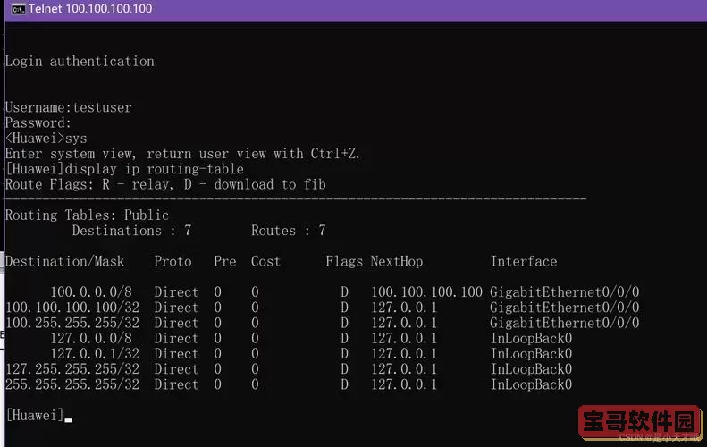This screenshot has height=447, width=707.
Task: Click the window title 'Telnet 100.100.100.100'
Action: coord(90,9)
